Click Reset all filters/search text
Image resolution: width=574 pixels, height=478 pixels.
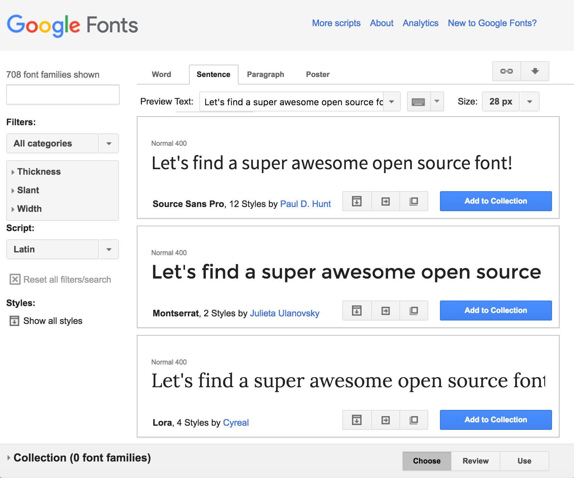pyautogui.click(x=67, y=280)
